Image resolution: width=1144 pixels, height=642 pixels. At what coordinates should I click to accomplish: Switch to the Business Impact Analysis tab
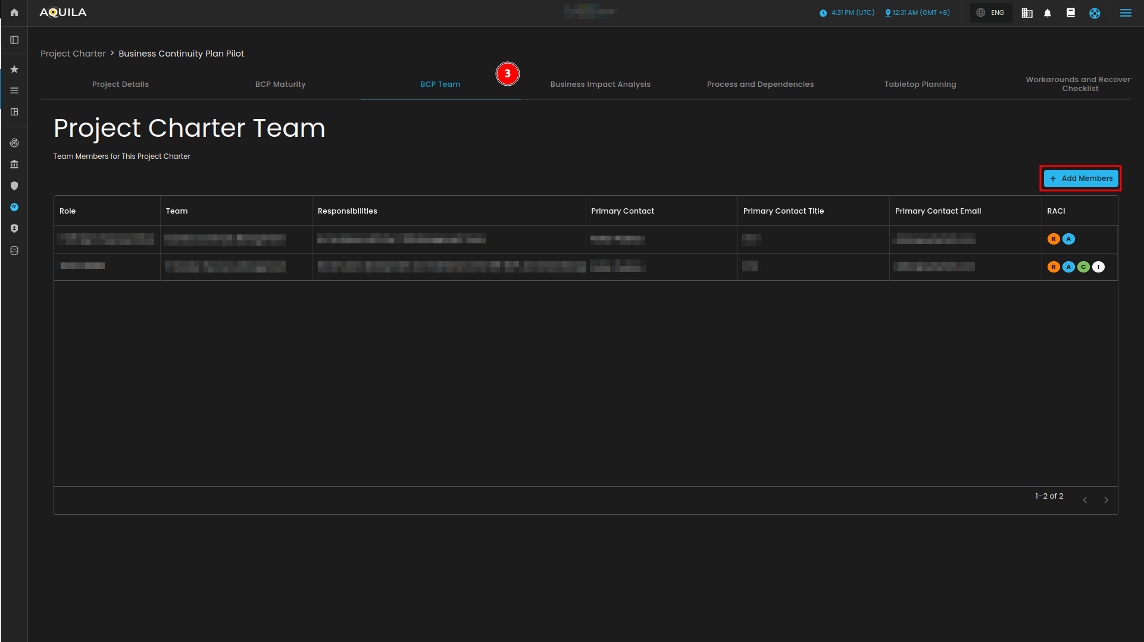[x=600, y=84]
